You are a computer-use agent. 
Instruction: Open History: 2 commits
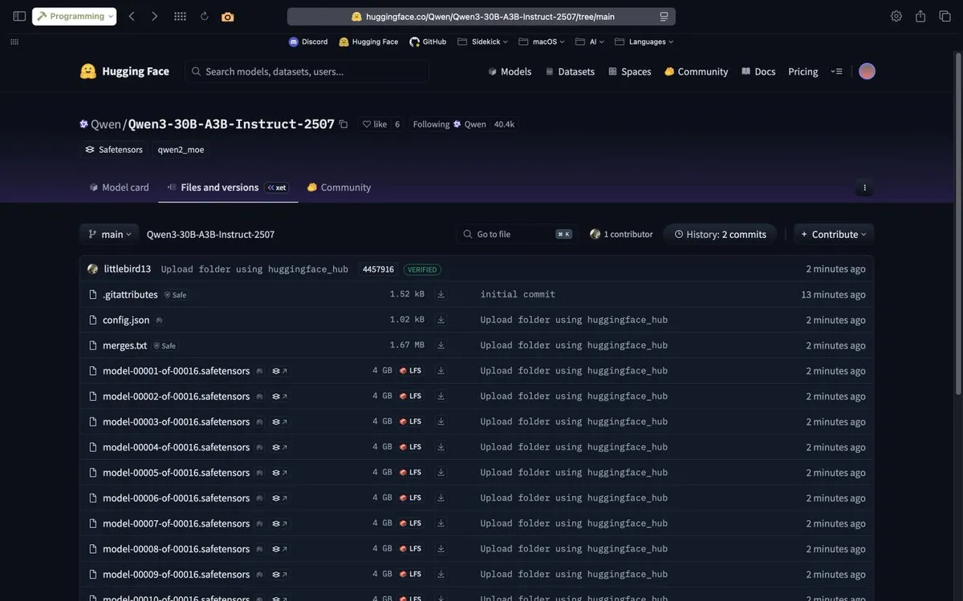(x=720, y=234)
